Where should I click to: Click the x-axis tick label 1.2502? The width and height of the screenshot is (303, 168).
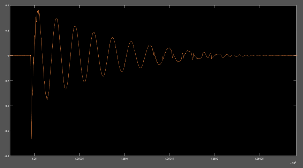click(214, 159)
